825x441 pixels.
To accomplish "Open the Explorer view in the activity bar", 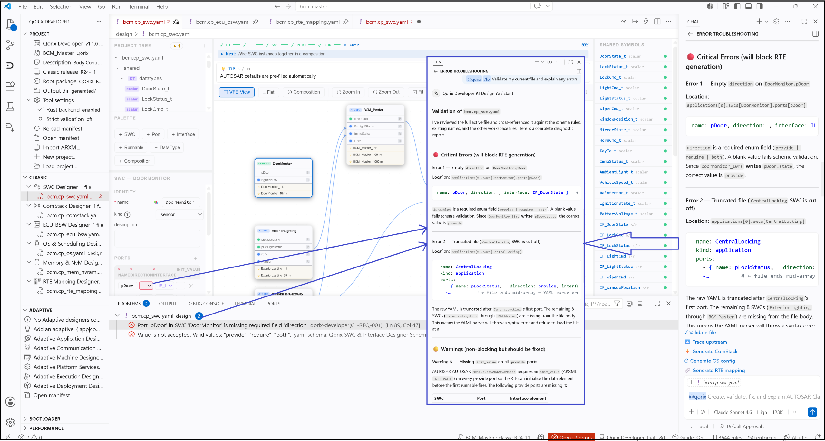I will click(10, 24).
